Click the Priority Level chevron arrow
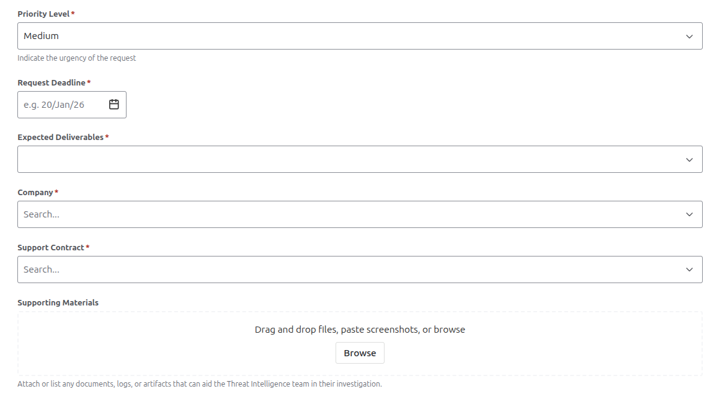Screen dimensions: 717x399 pyautogui.click(x=689, y=37)
